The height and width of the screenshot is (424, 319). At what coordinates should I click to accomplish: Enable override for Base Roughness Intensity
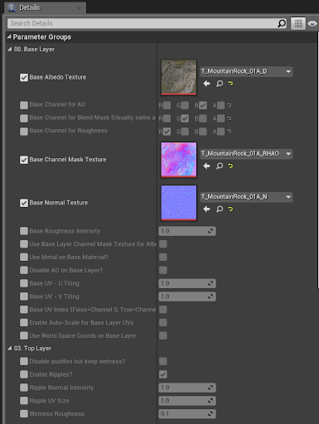click(24, 231)
